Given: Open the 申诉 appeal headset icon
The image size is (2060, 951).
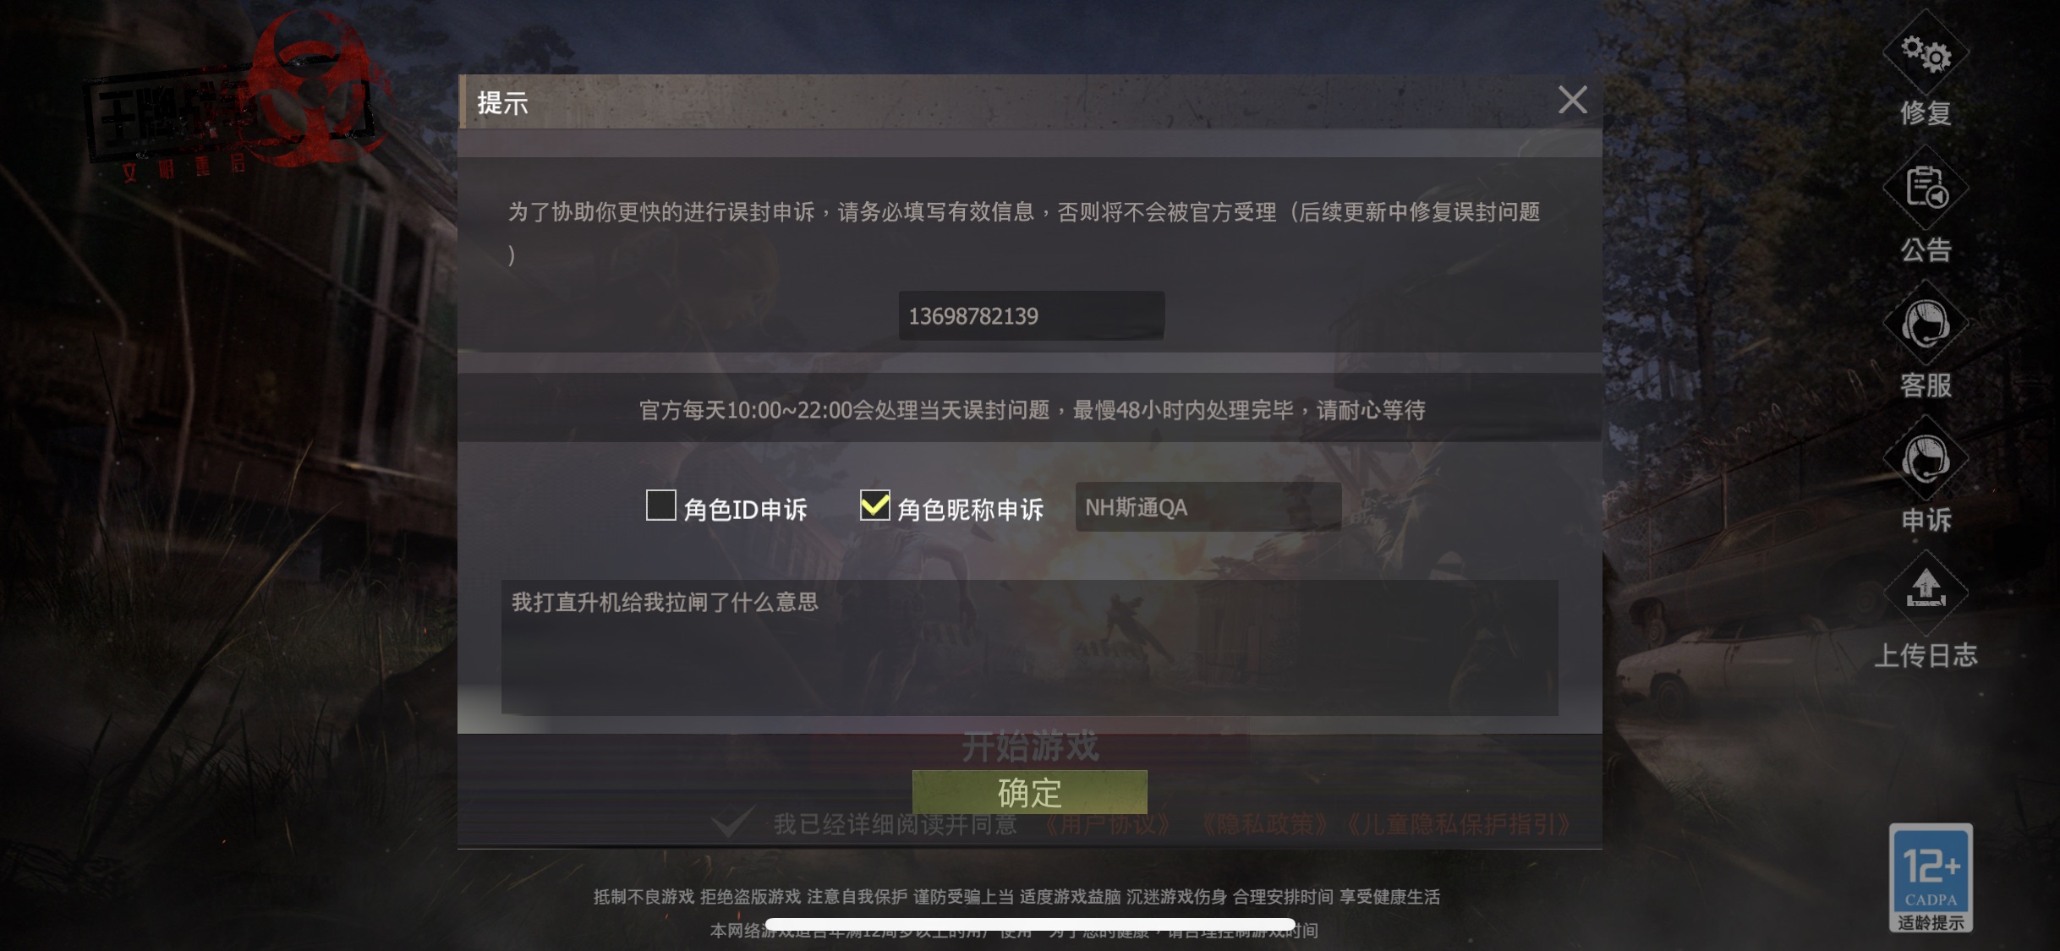Looking at the screenshot, I should [x=1926, y=459].
